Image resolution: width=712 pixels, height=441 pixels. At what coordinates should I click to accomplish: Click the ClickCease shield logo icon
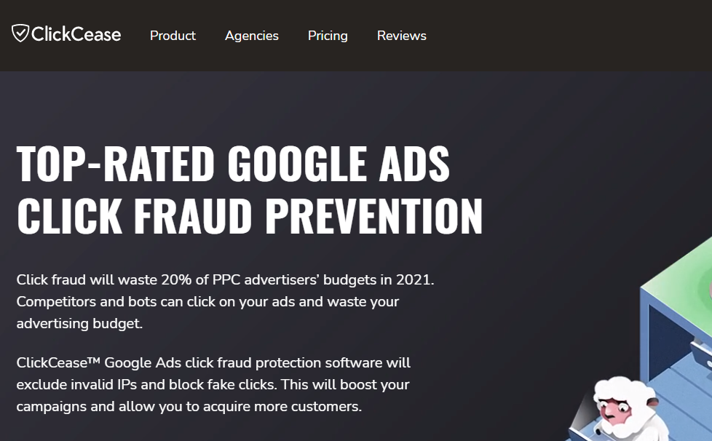[x=20, y=33]
